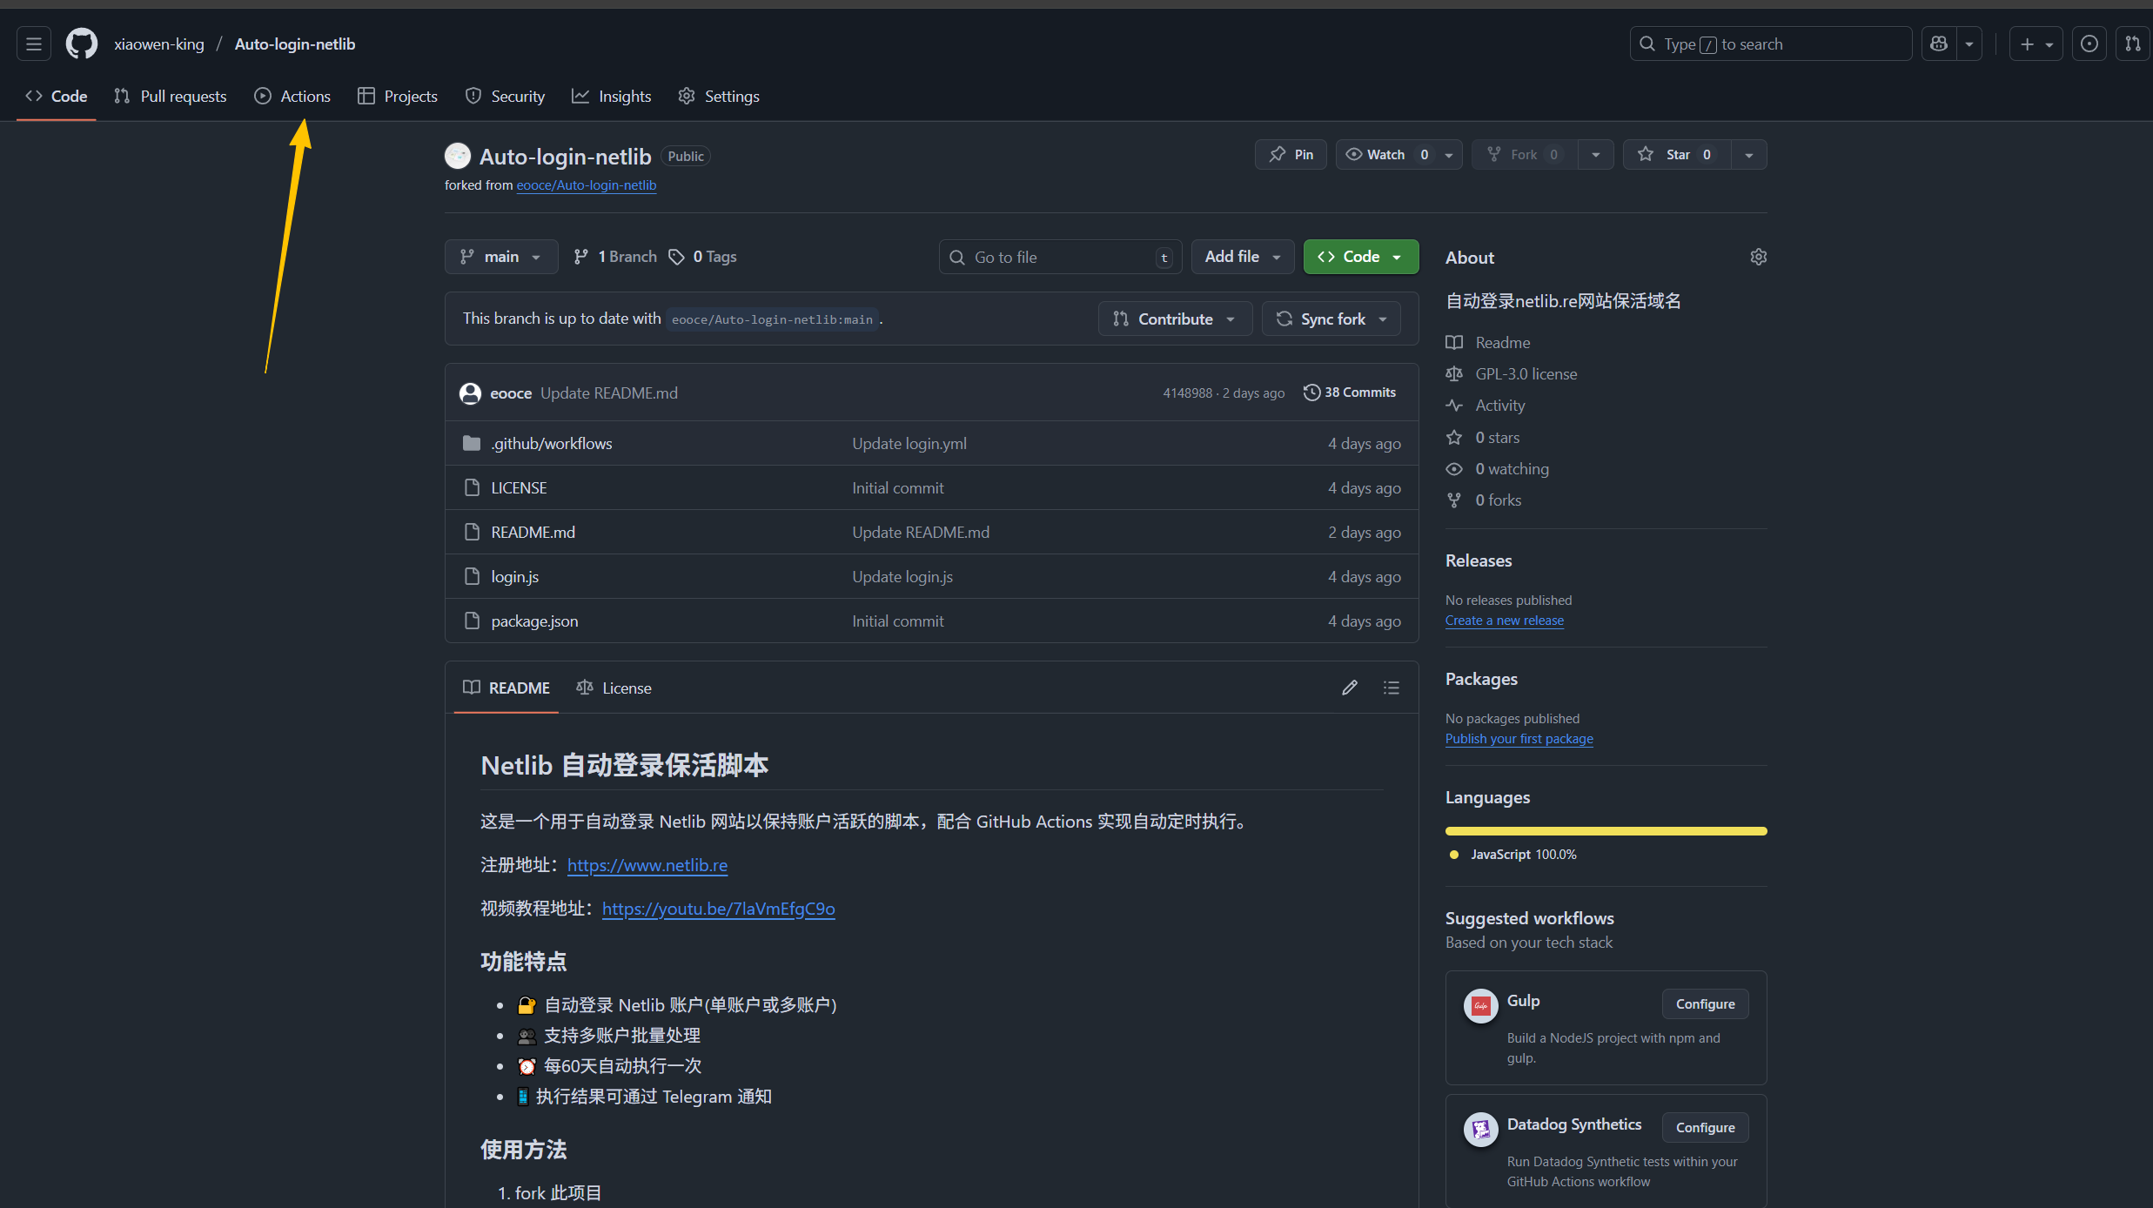Expand the Sync fork dropdown
This screenshot has width=2153, height=1208.
click(x=1331, y=319)
